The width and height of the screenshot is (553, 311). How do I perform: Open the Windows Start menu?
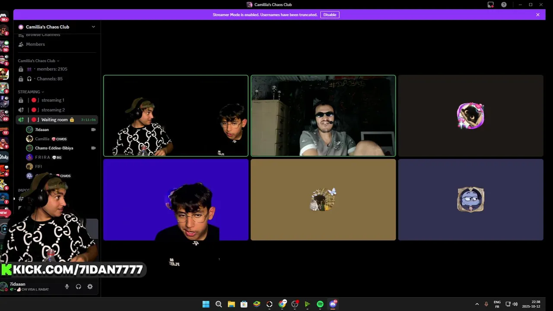click(206, 304)
